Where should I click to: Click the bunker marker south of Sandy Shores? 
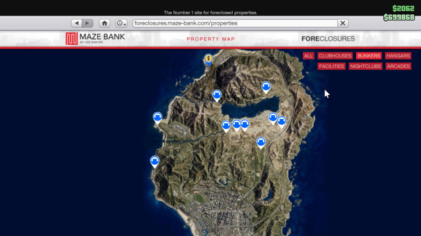click(261, 141)
